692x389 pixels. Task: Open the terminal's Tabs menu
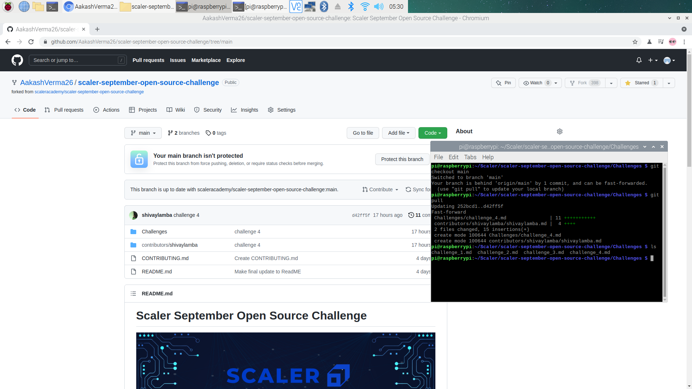pos(470,157)
